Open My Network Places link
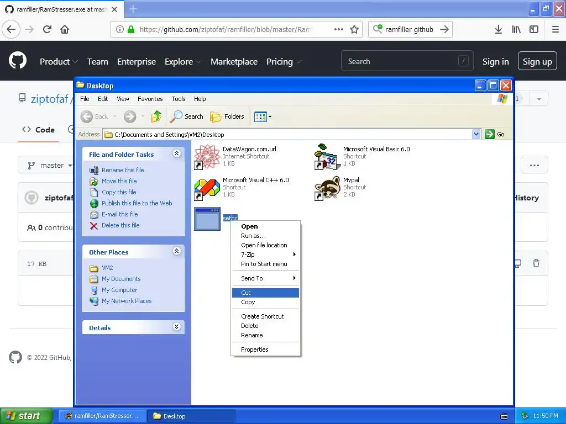Screen dimensions: 566x424 [127, 301]
